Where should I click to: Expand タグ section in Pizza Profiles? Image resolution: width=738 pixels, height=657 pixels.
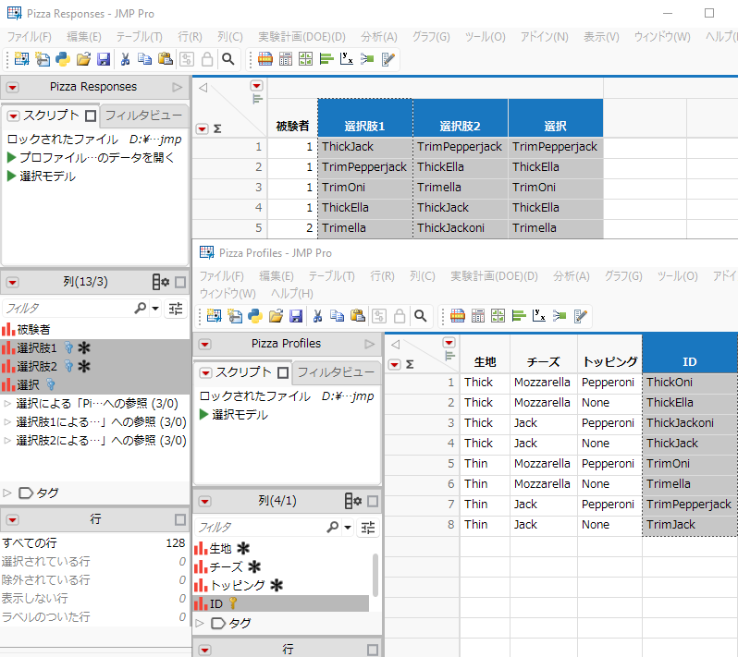[x=200, y=623]
